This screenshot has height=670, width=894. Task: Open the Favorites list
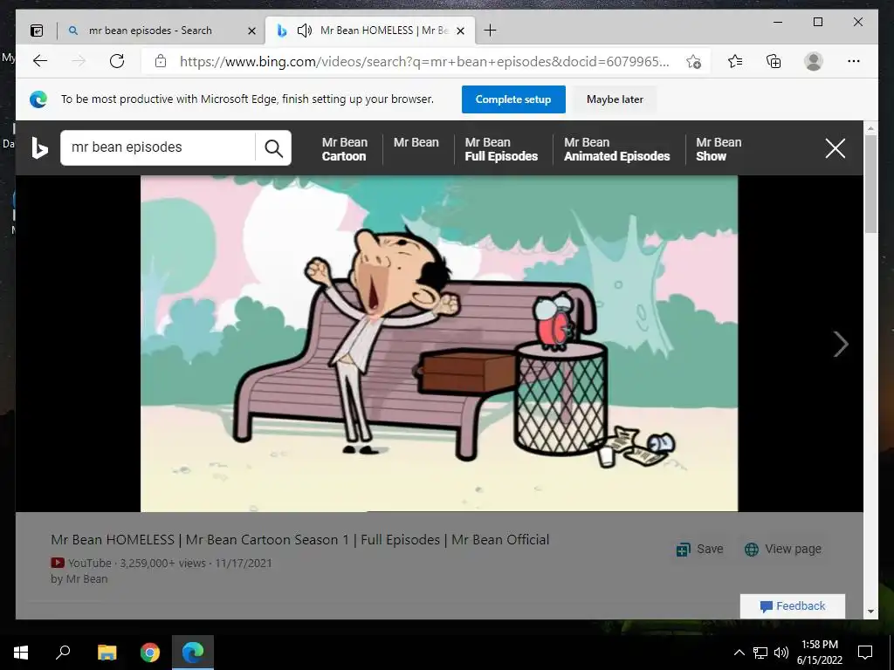point(735,61)
